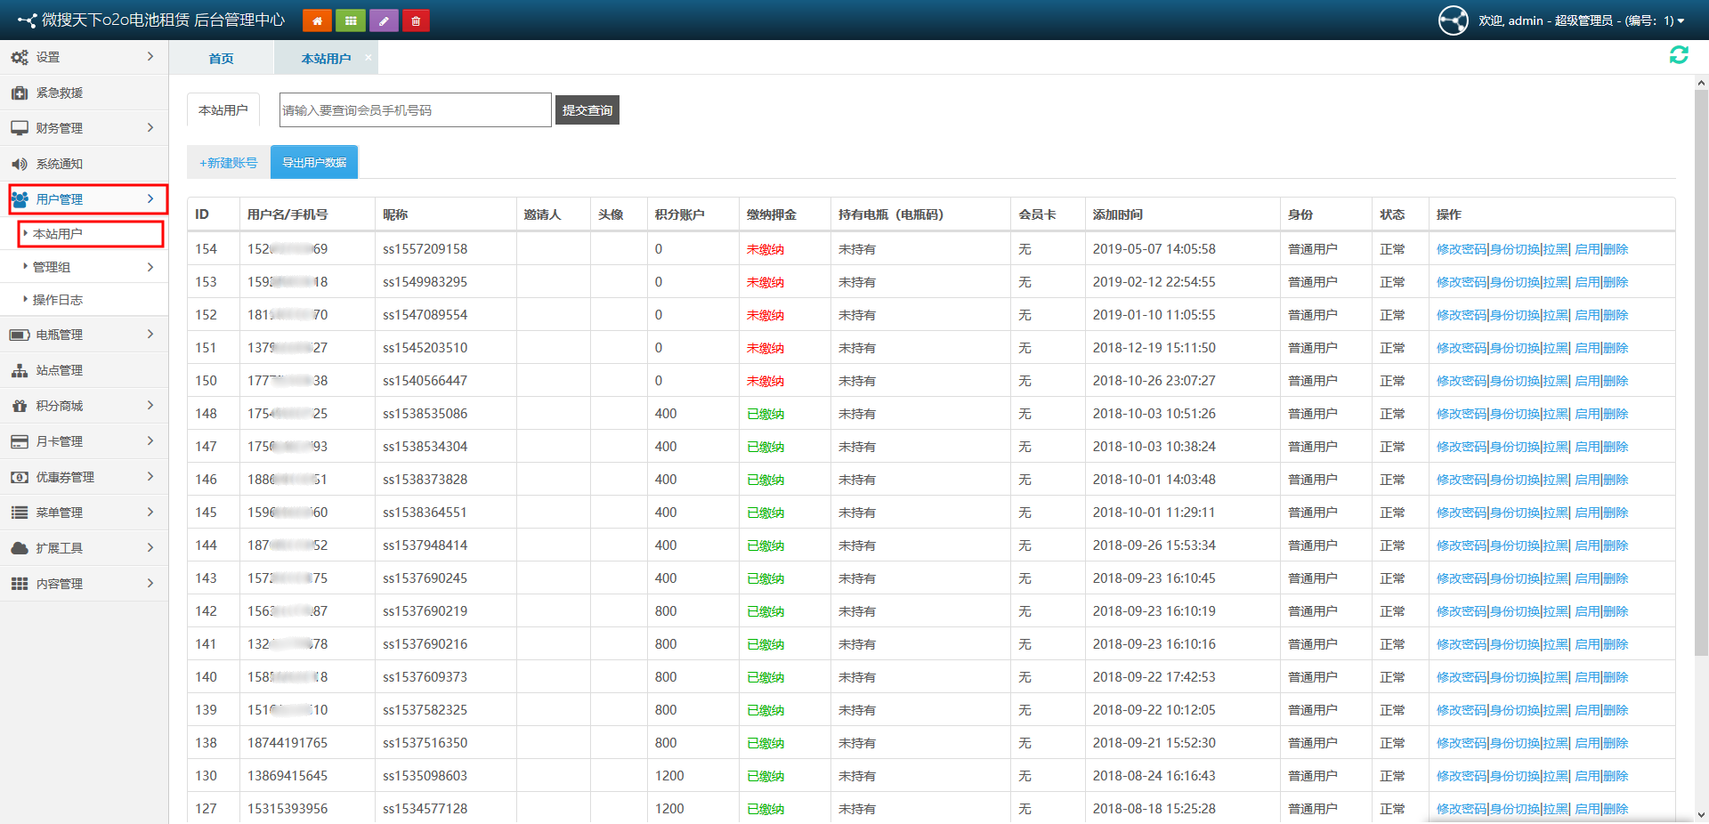Open 系统通知 in the sidebar
Viewport: 1709px width, 824px height.
pyautogui.click(x=60, y=164)
